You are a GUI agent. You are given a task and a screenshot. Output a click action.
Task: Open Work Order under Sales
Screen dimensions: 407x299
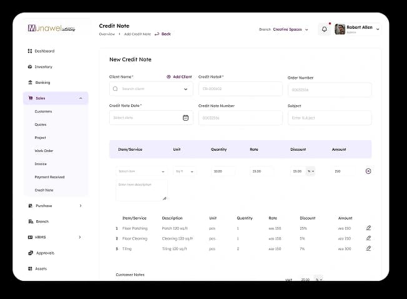click(x=44, y=151)
